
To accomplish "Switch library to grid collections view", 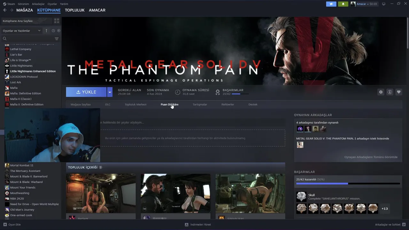I will (x=57, y=21).
